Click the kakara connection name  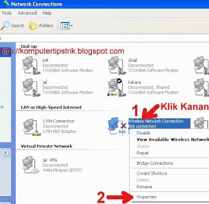(x=134, y=82)
